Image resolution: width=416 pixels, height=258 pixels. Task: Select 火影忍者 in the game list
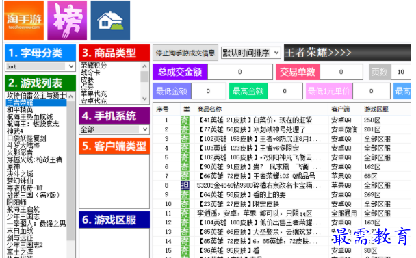20,153
